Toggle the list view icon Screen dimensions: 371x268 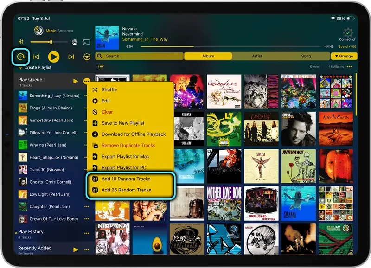pos(101,67)
